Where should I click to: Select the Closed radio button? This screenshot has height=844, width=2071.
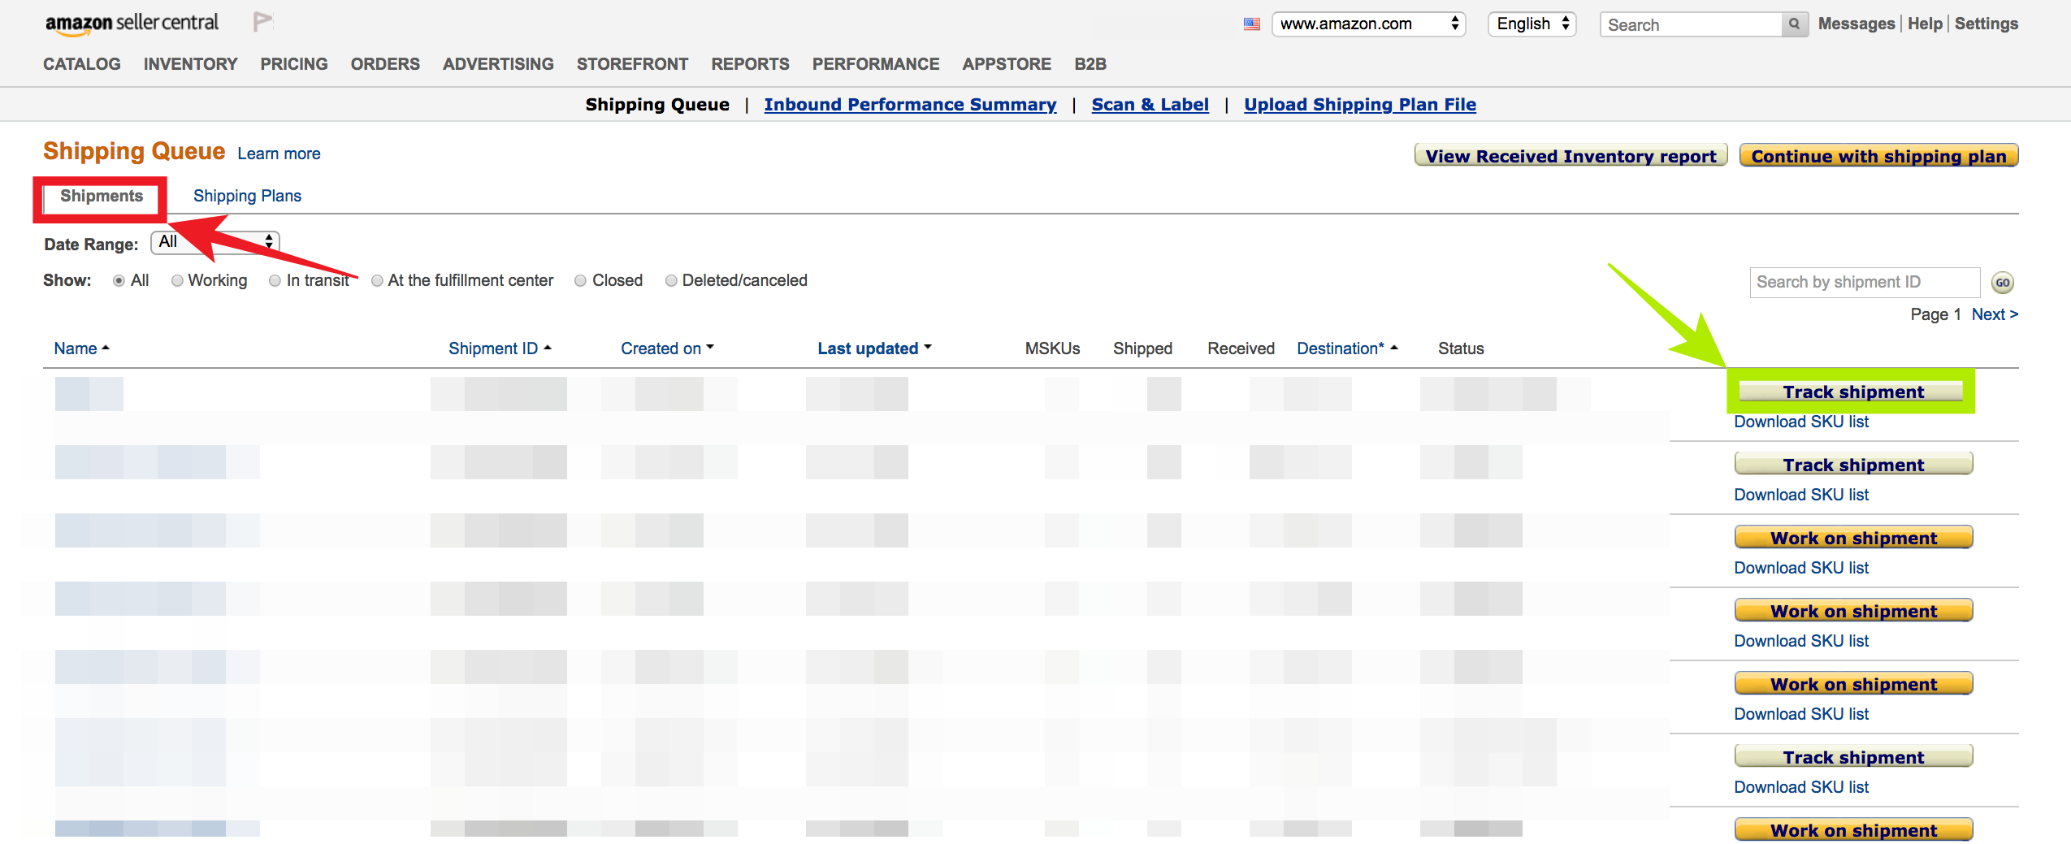[580, 281]
